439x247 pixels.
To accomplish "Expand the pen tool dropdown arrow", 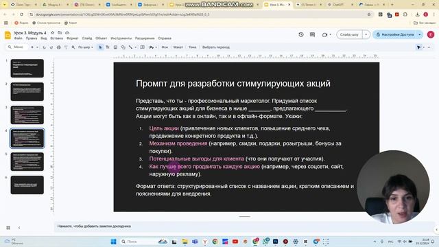I will [156, 47].
